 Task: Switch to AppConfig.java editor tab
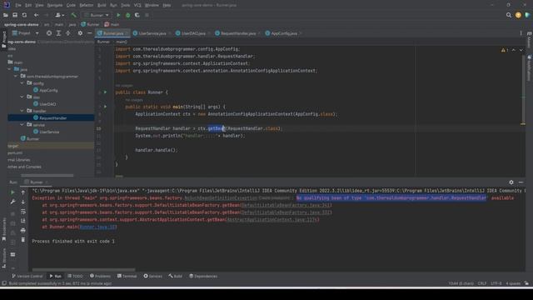(x=283, y=33)
